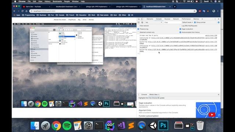The image size is (235, 132).
Task: Switch to the Elements tab
Action: [x=150, y=19]
